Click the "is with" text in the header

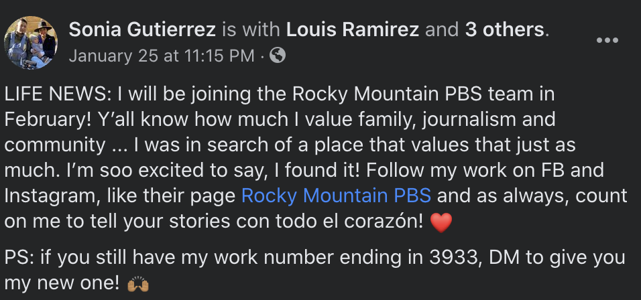[x=251, y=29]
